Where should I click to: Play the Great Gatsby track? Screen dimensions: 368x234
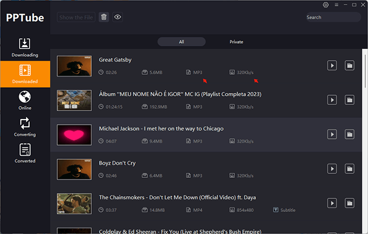(332, 66)
